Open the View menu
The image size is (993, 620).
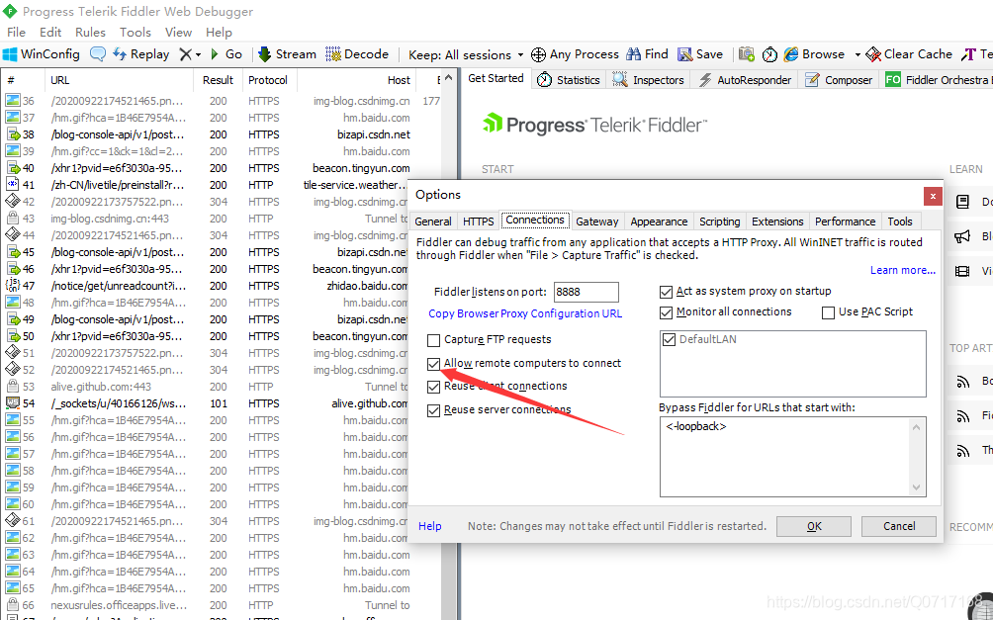(x=178, y=33)
